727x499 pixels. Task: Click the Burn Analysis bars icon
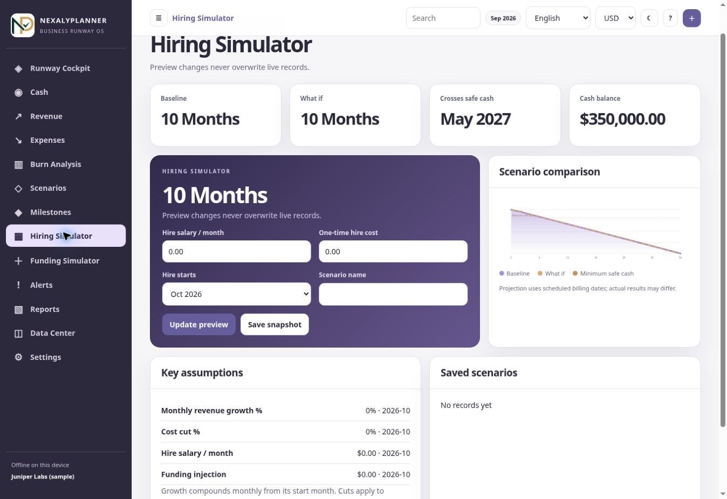18,164
